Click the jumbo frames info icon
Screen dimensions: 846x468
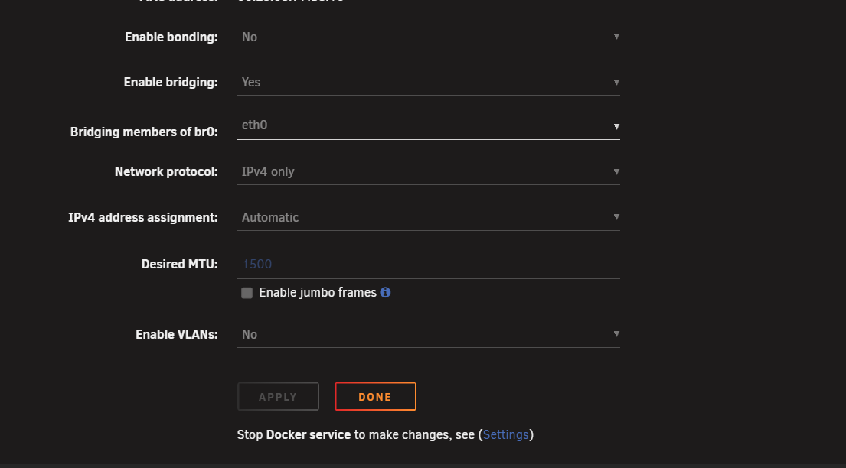tap(385, 292)
